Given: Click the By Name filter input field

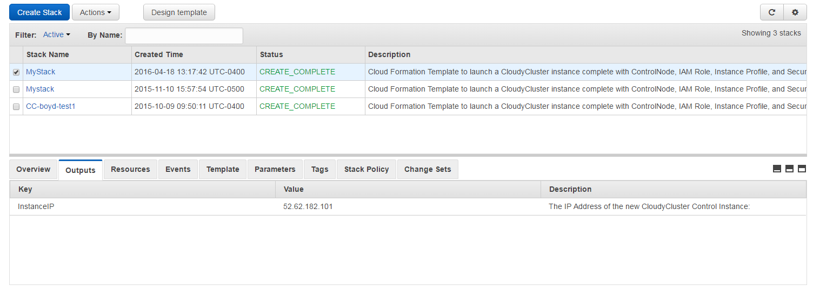Looking at the screenshot, I should tap(184, 36).
